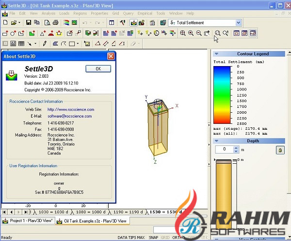This screenshot has width=291, height=241.
Task: Click the Zoom All icon with crosshair magnifier
Action: point(183,34)
